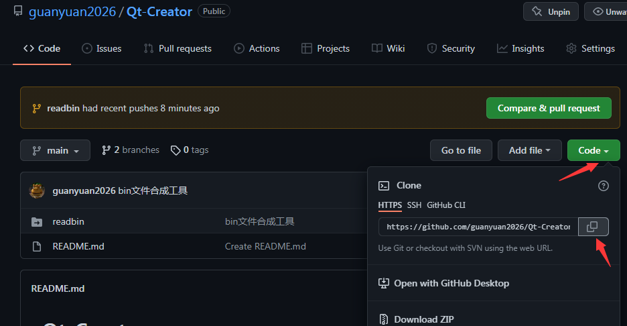Open the Wiki tab
Image resolution: width=627 pixels, height=326 pixels.
coord(389,48)
